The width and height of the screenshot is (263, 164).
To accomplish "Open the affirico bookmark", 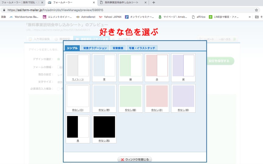I will click(x=199, y=17).
